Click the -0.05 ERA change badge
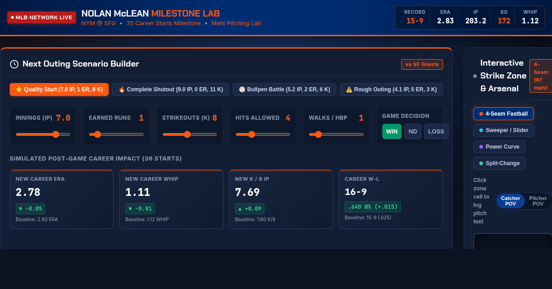The image size is (552, 289). click(x=30, y=209)
